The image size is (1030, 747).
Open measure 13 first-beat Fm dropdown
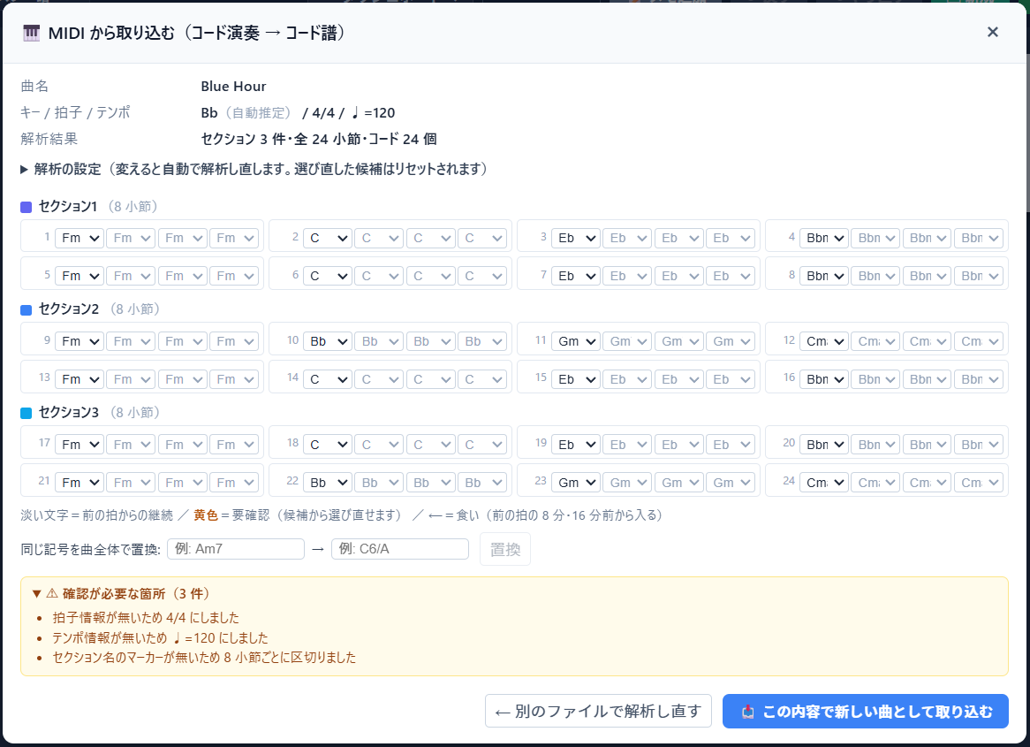coord(79,379)
